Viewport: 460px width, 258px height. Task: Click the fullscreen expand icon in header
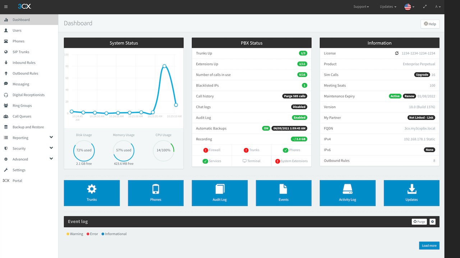[425, 6]
